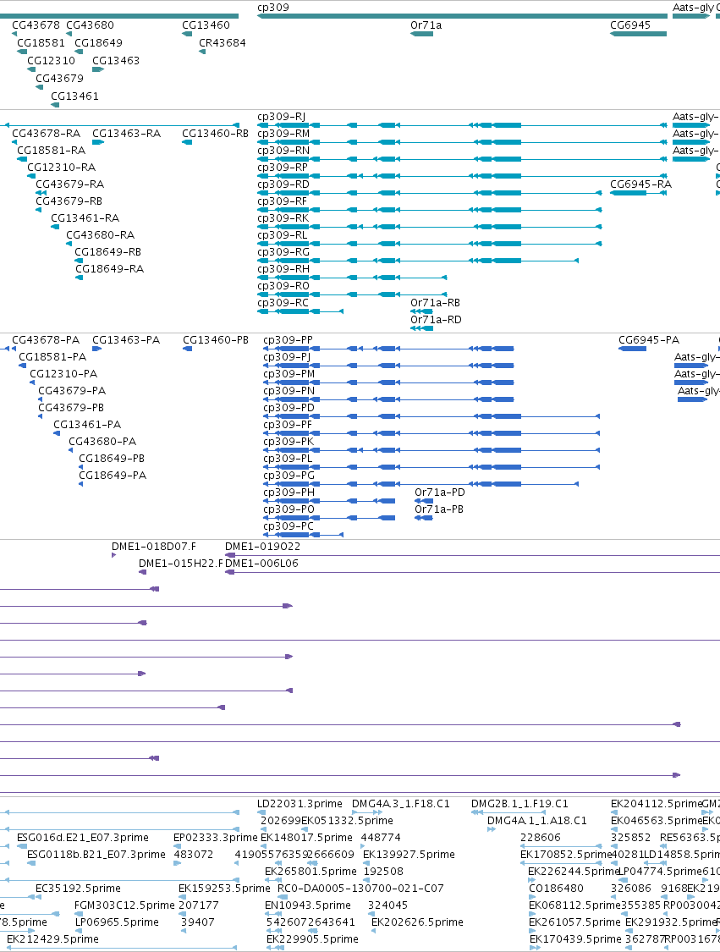Open the CG43678 gene label

coord(36,25)
